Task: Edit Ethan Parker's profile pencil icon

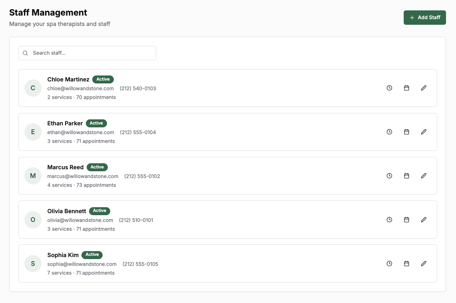Action: coord(424,132)
